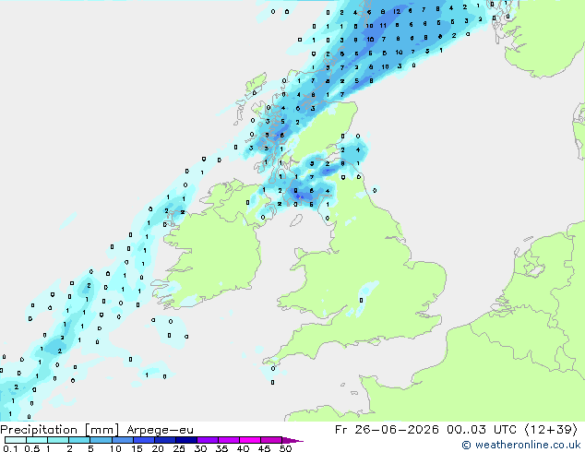Viewport: 585px width, 452px height.
Task: Click the legend label '45'
Action: coord(264,448)
